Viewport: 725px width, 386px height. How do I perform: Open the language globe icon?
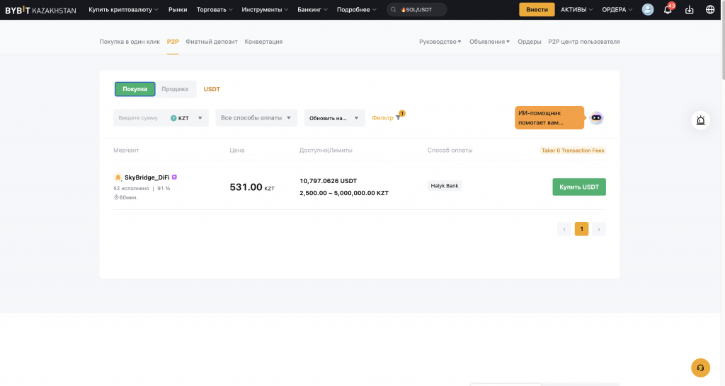(710, 10)
